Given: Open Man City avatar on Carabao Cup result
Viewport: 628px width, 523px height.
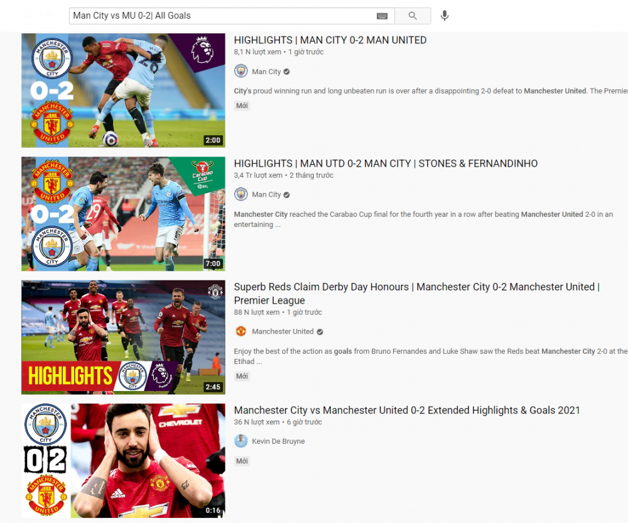Looking at the screenshot, I should pyautogui.click(x=241, y=194).
